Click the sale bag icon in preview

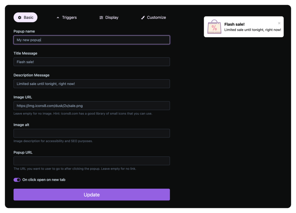pos(214,27)
